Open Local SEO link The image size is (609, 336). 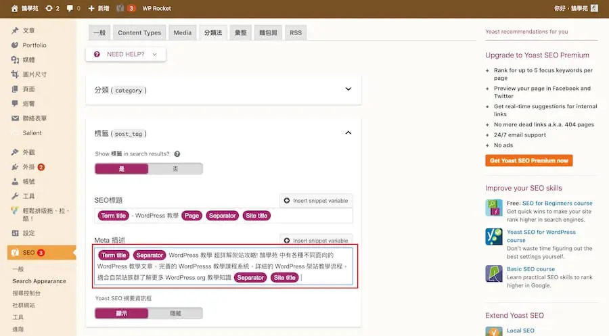coord(520,331)
